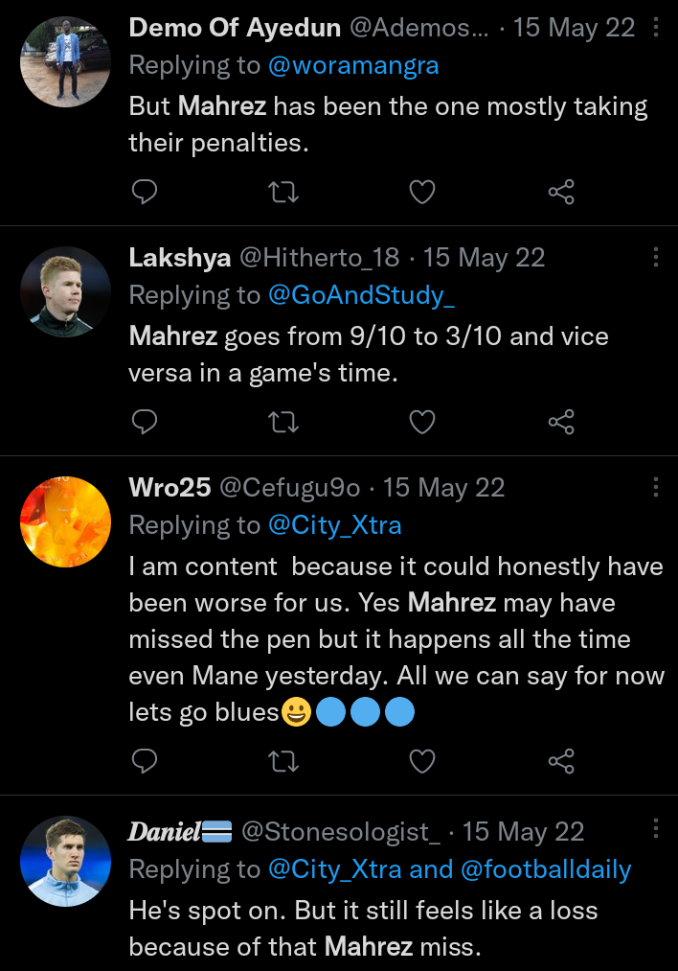
Task: Share Wro25's tweet
Action: [561, 761]
